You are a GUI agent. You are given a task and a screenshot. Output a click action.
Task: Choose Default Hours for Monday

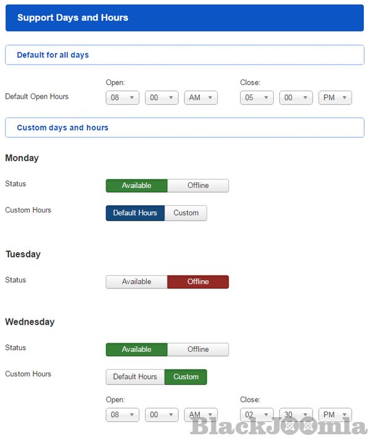pyautogui.click(x=135, y=213)
